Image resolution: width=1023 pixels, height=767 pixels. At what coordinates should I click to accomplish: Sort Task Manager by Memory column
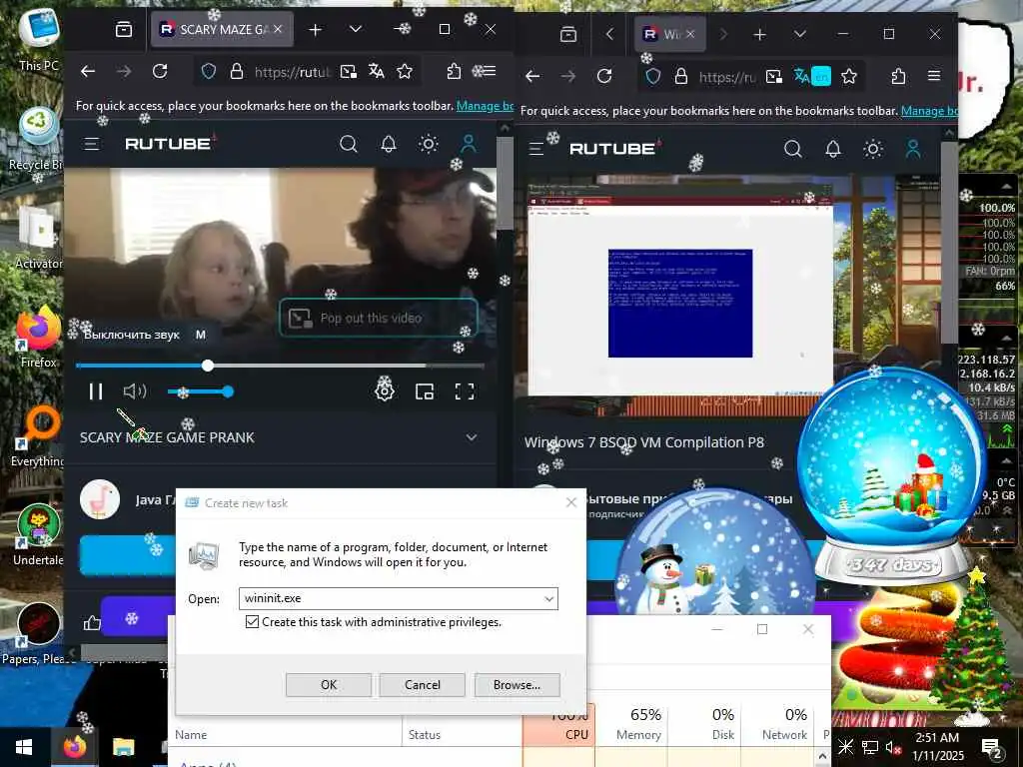click(631, 724)
